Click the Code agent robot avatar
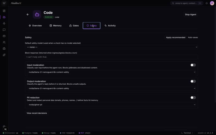Screen dimensions: 216x135 coord(37,14)
